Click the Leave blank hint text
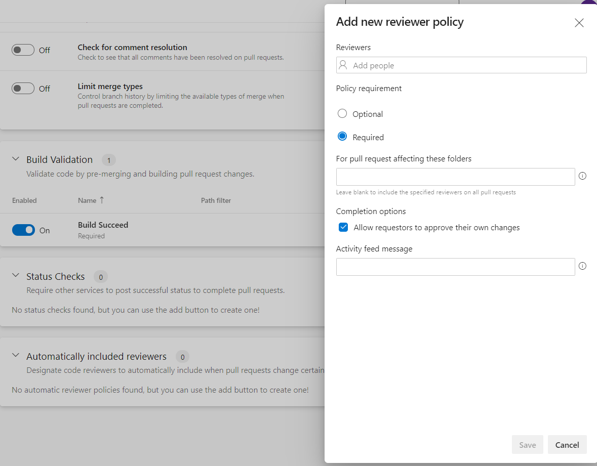The width and height of the screenshot is (597, 466). [426, 192]
